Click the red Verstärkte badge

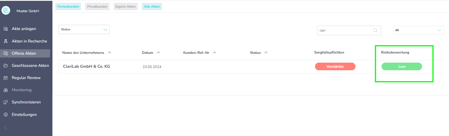tap(335, 67)
